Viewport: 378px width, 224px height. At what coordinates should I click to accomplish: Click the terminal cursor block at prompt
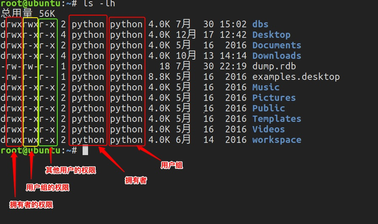point(86,150)
